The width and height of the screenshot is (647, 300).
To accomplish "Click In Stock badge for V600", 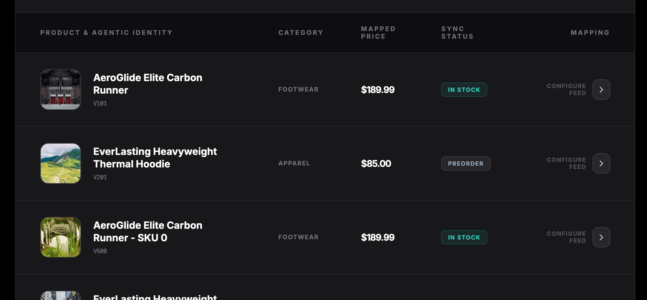I will [464, 237].
